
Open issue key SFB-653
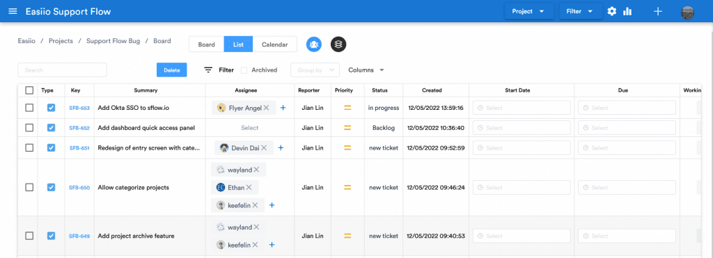[79, 108]
